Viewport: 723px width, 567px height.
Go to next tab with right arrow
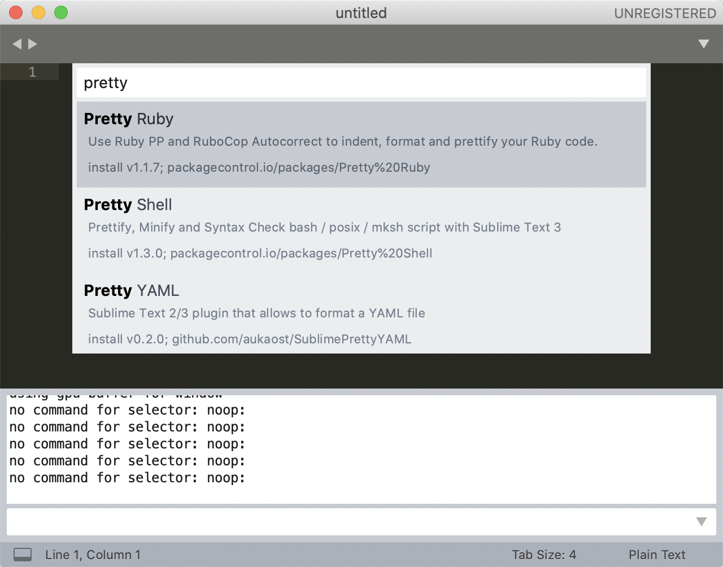pyautogui.click(x=33, y=44)
